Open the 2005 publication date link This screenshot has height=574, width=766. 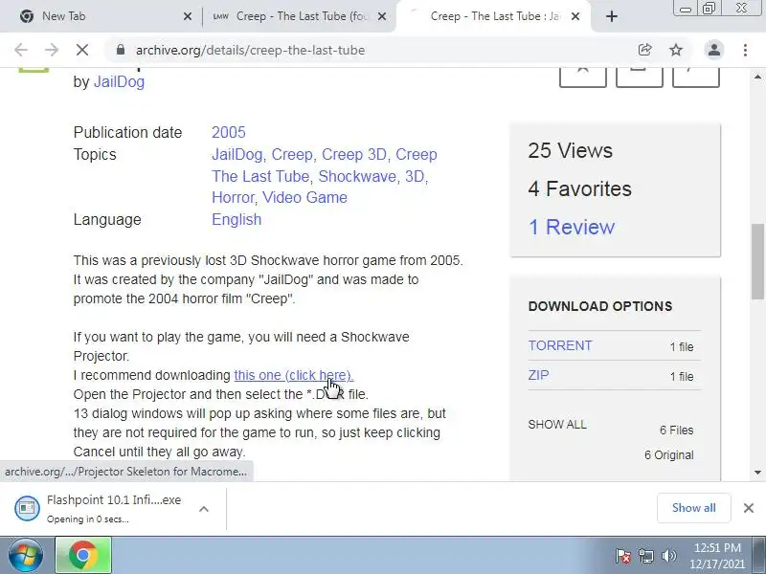coord(229,132)
